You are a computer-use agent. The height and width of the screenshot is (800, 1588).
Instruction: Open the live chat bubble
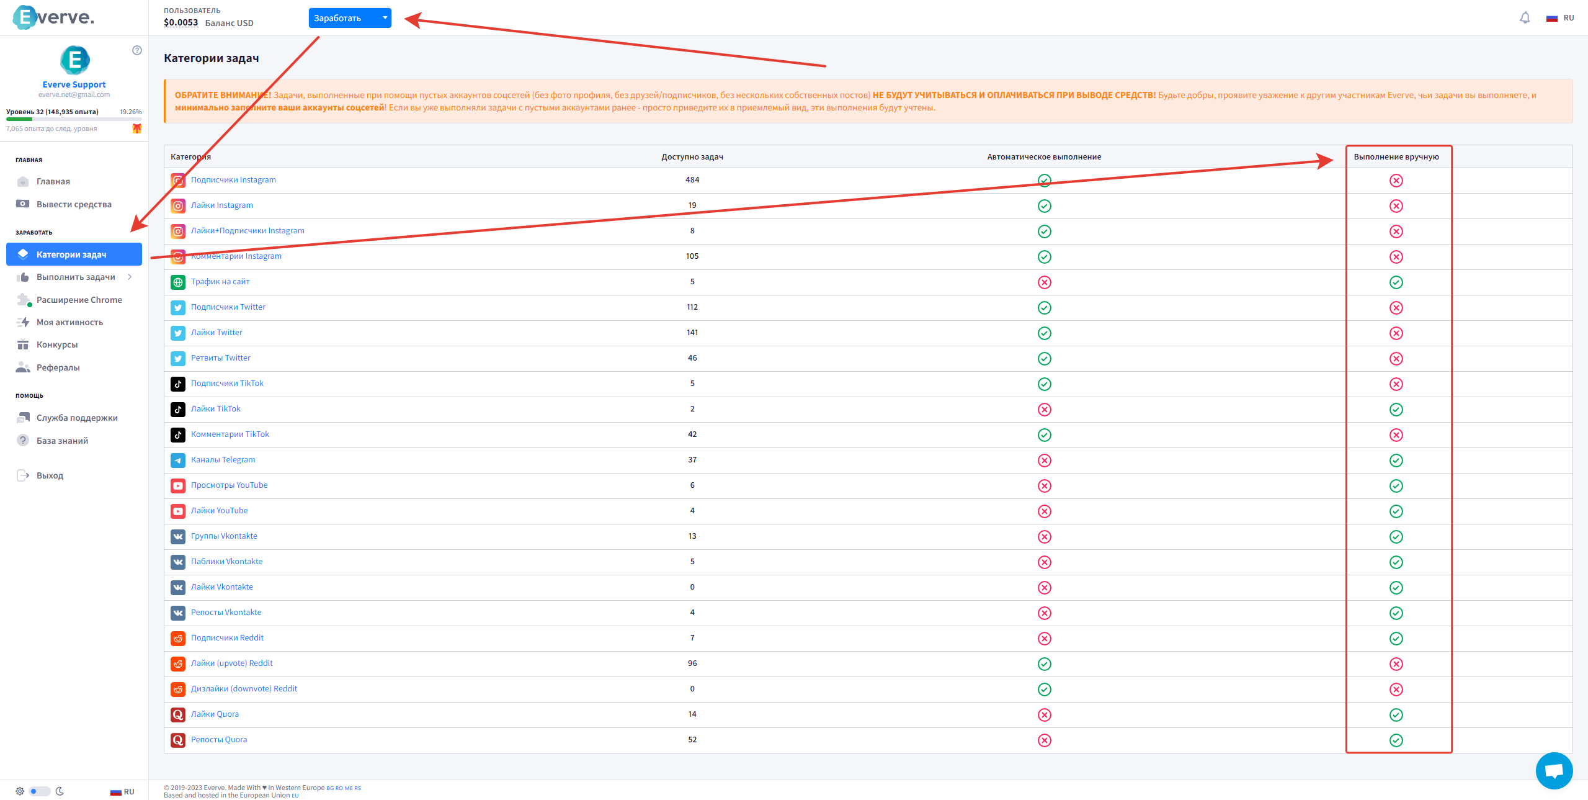pos(1554,771)
